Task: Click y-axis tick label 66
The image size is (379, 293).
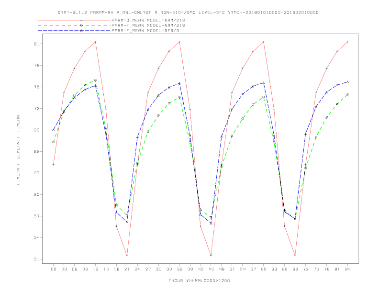Action: (x=37, y=152)
